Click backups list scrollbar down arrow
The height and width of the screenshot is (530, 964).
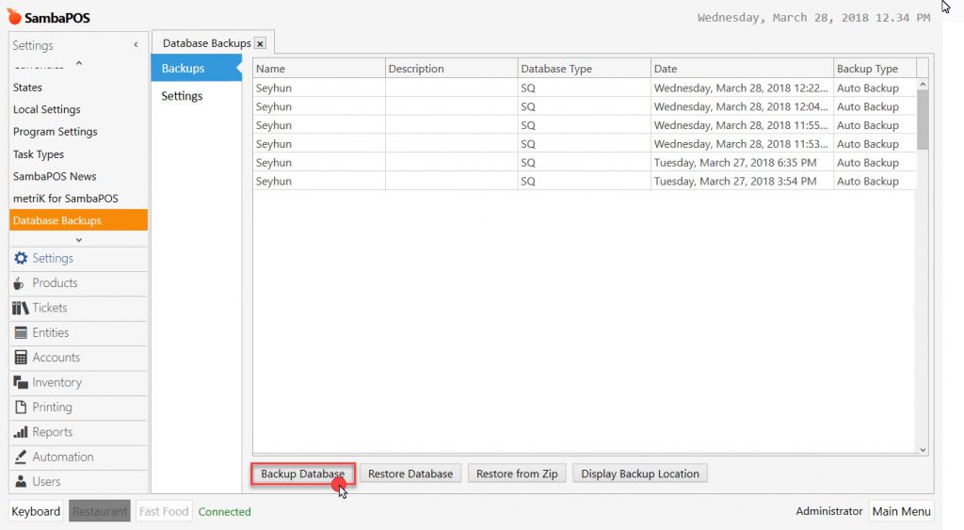pyautogui.click(x=923, y=449)
